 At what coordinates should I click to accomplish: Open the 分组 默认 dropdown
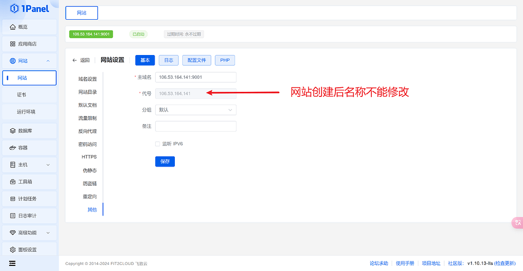tap(196, 110)
